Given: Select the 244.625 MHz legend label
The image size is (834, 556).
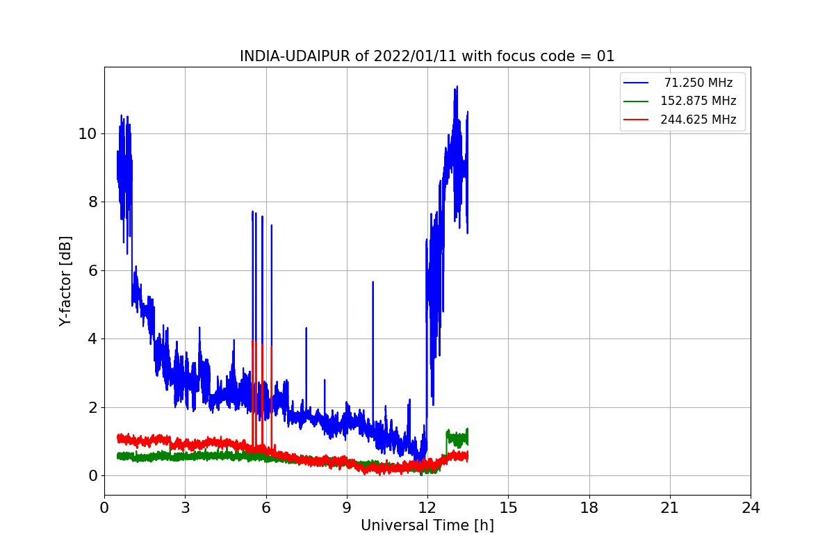Looking at the screenshot, I should coord(698,120).
